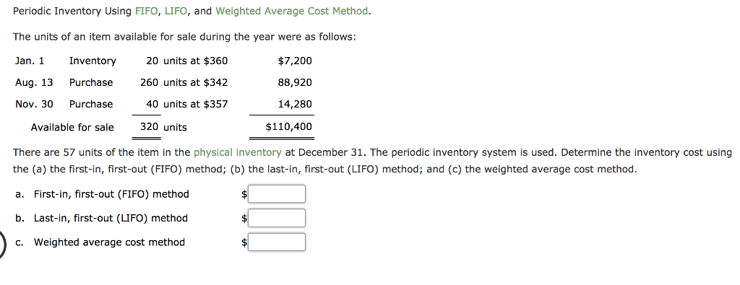Open the Weighted Average Cost Method link

292,12
